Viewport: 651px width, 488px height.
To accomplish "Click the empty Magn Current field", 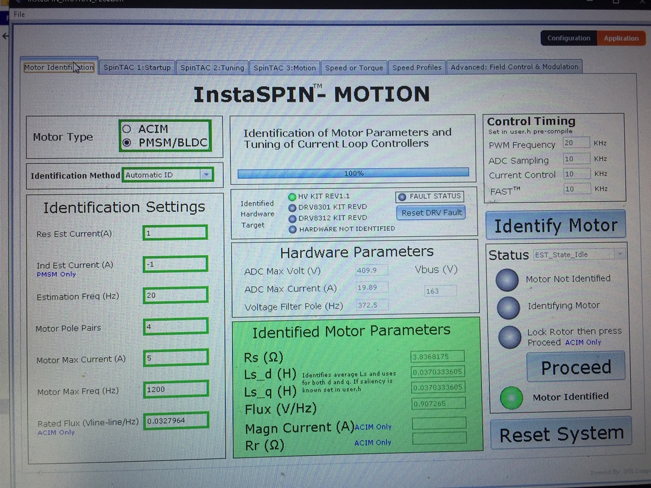I will click(x=439, y=422).
